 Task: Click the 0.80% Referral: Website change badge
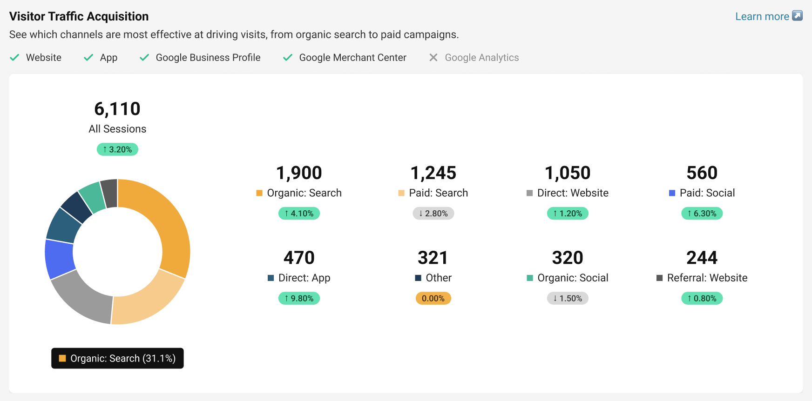pyautogui.click(x=702, y=298)
